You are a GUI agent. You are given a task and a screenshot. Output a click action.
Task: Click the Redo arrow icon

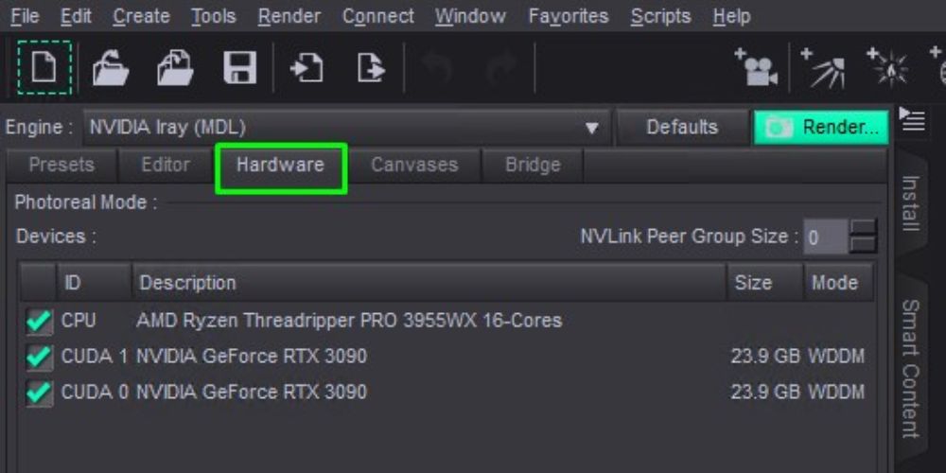coord(500,68)
